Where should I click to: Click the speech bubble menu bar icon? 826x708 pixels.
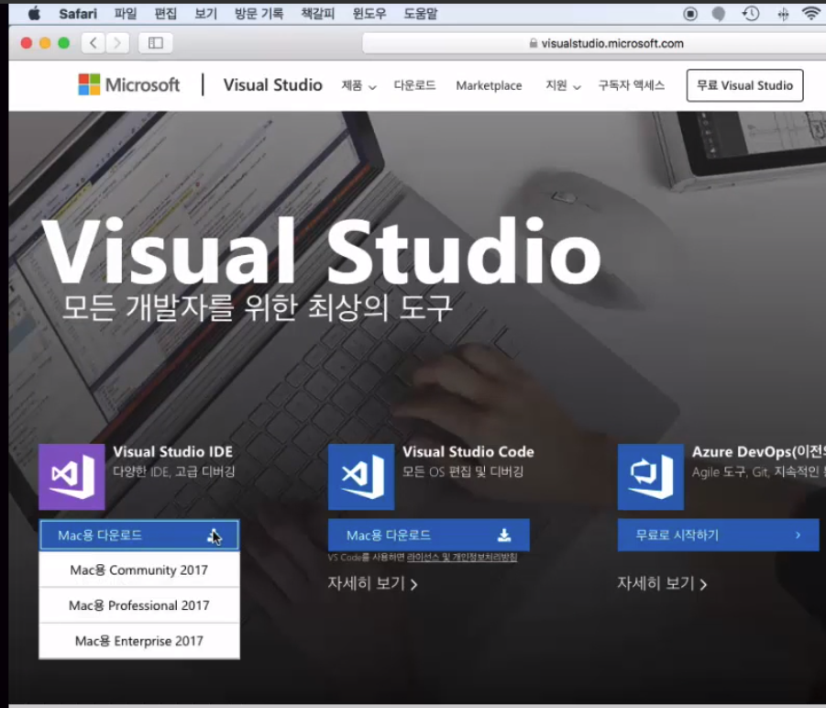719,15
